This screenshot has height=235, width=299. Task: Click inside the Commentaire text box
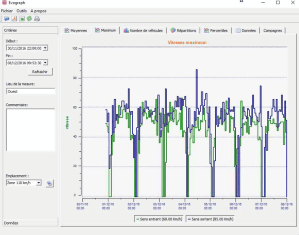[30, 129]
